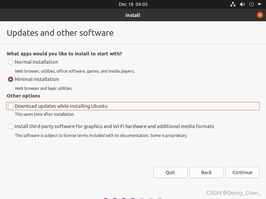This screenshot has width=266, height=199.
Task: Expand the system menu arrow
Action: coord(259,4)
